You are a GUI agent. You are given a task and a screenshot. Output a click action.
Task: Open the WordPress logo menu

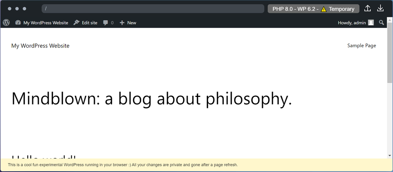[6, 23]
